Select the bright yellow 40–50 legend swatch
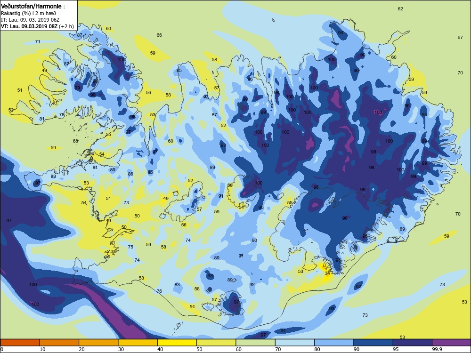Image resolution: width=471 pixels, height=353 pixels. [177, 343]
